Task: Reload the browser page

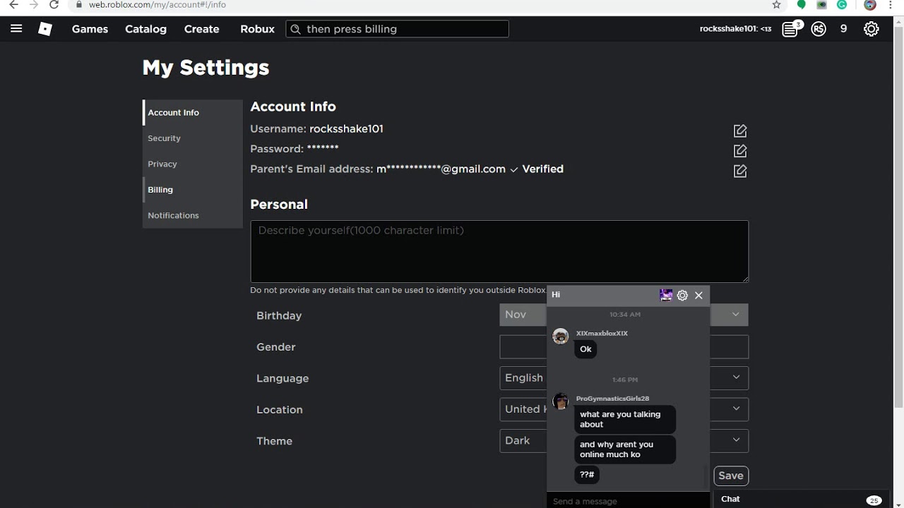Action: tap(54, 4)
